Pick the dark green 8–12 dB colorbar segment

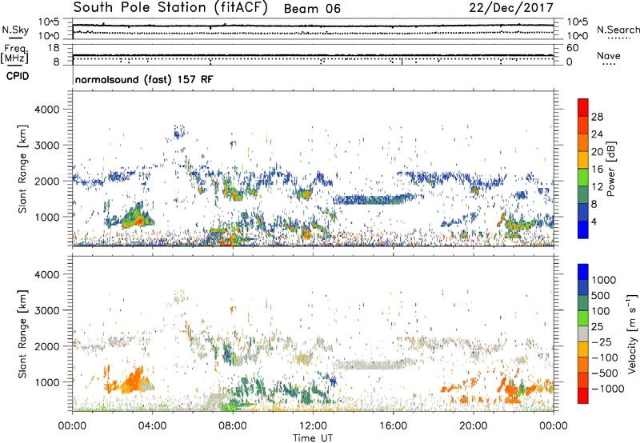click(583, 195)
